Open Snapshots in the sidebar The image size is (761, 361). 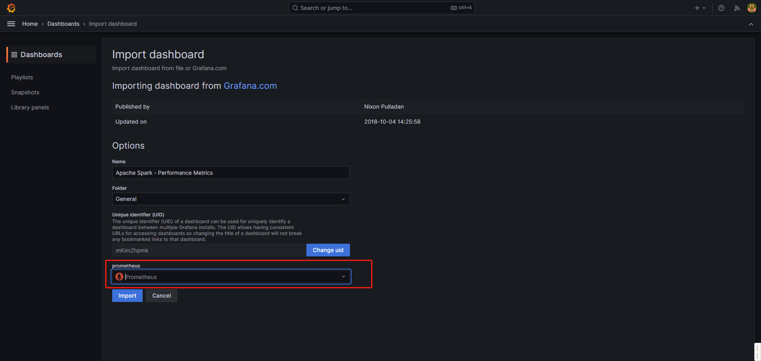coord(25,92)
